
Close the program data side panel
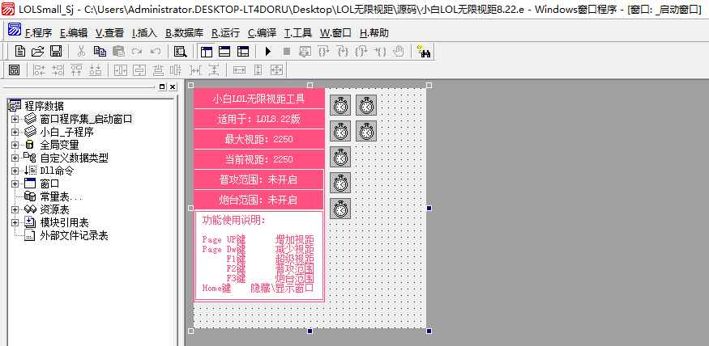[x=171, y=86]
